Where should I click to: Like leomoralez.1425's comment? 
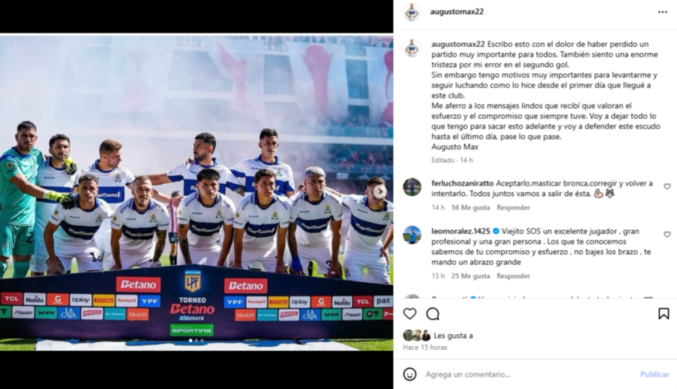[x=667, y=234]
